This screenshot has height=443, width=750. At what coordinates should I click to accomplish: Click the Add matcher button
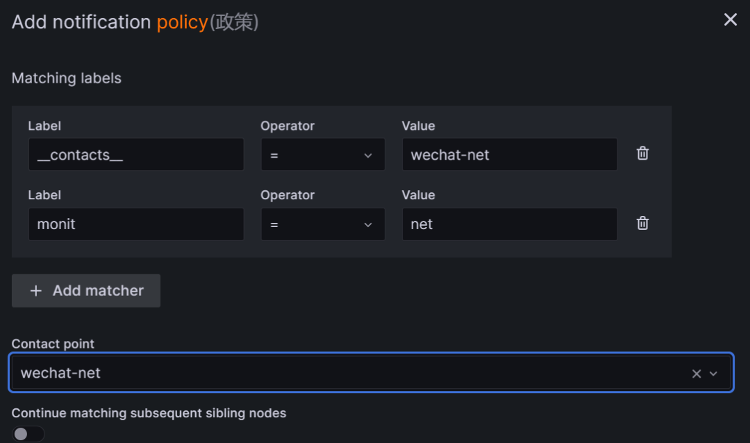coord(86,290)
